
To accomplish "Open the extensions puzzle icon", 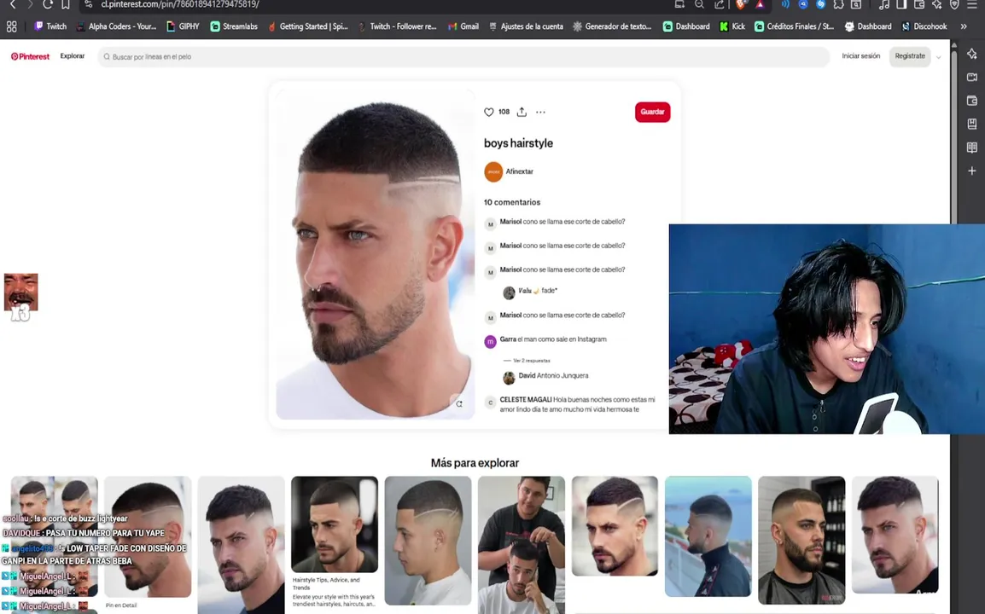I will click(x=838, y=4).
